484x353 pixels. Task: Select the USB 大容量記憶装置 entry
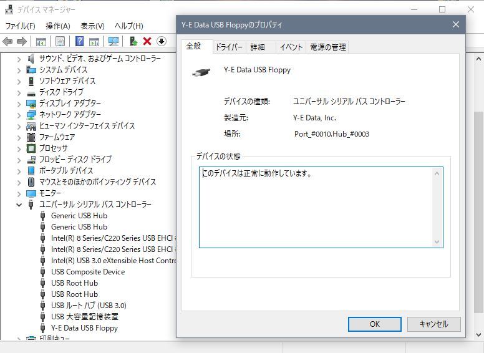pos(85,317)
